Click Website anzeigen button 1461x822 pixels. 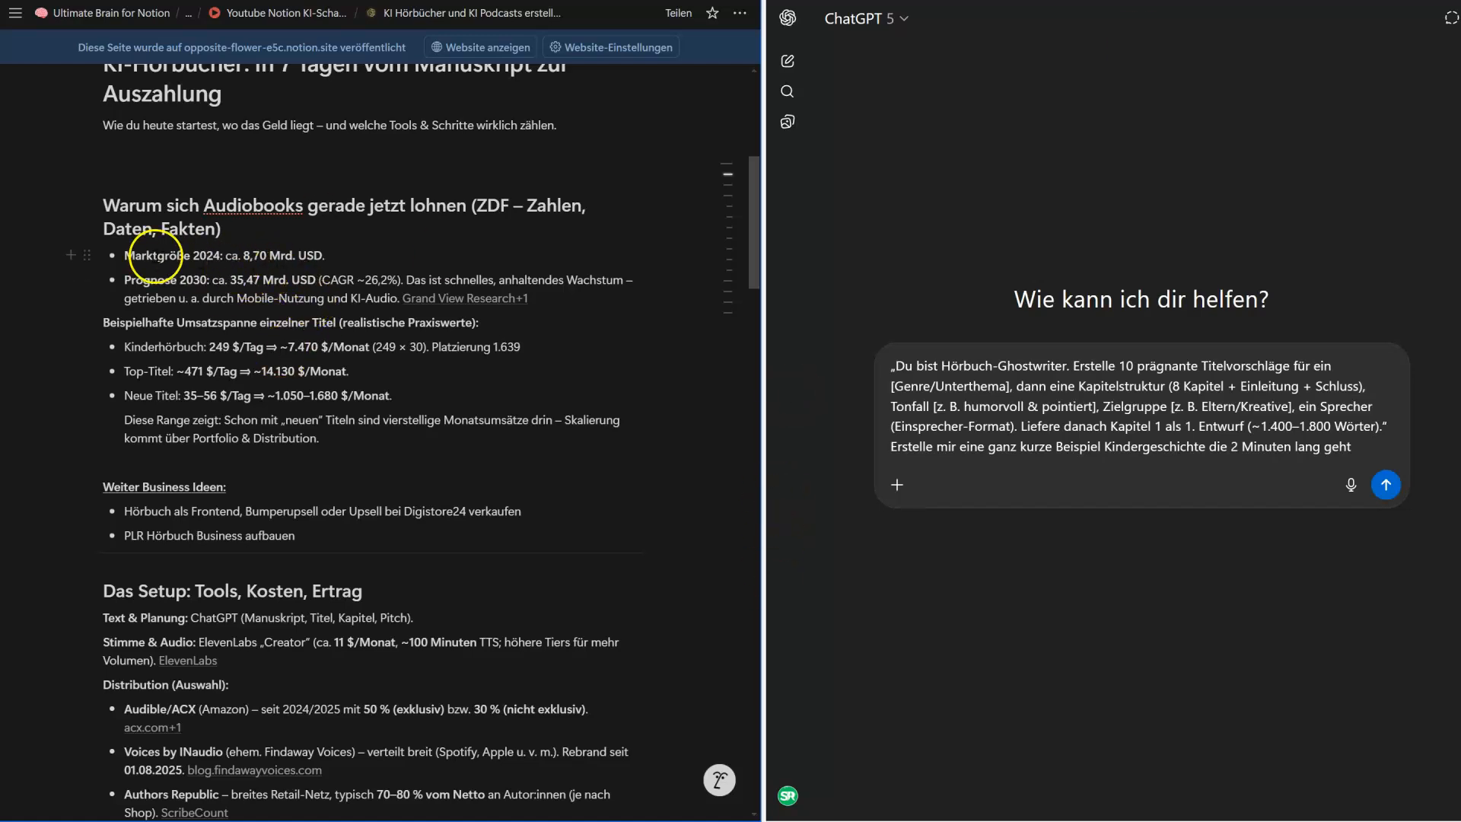[x=480, y=47]
